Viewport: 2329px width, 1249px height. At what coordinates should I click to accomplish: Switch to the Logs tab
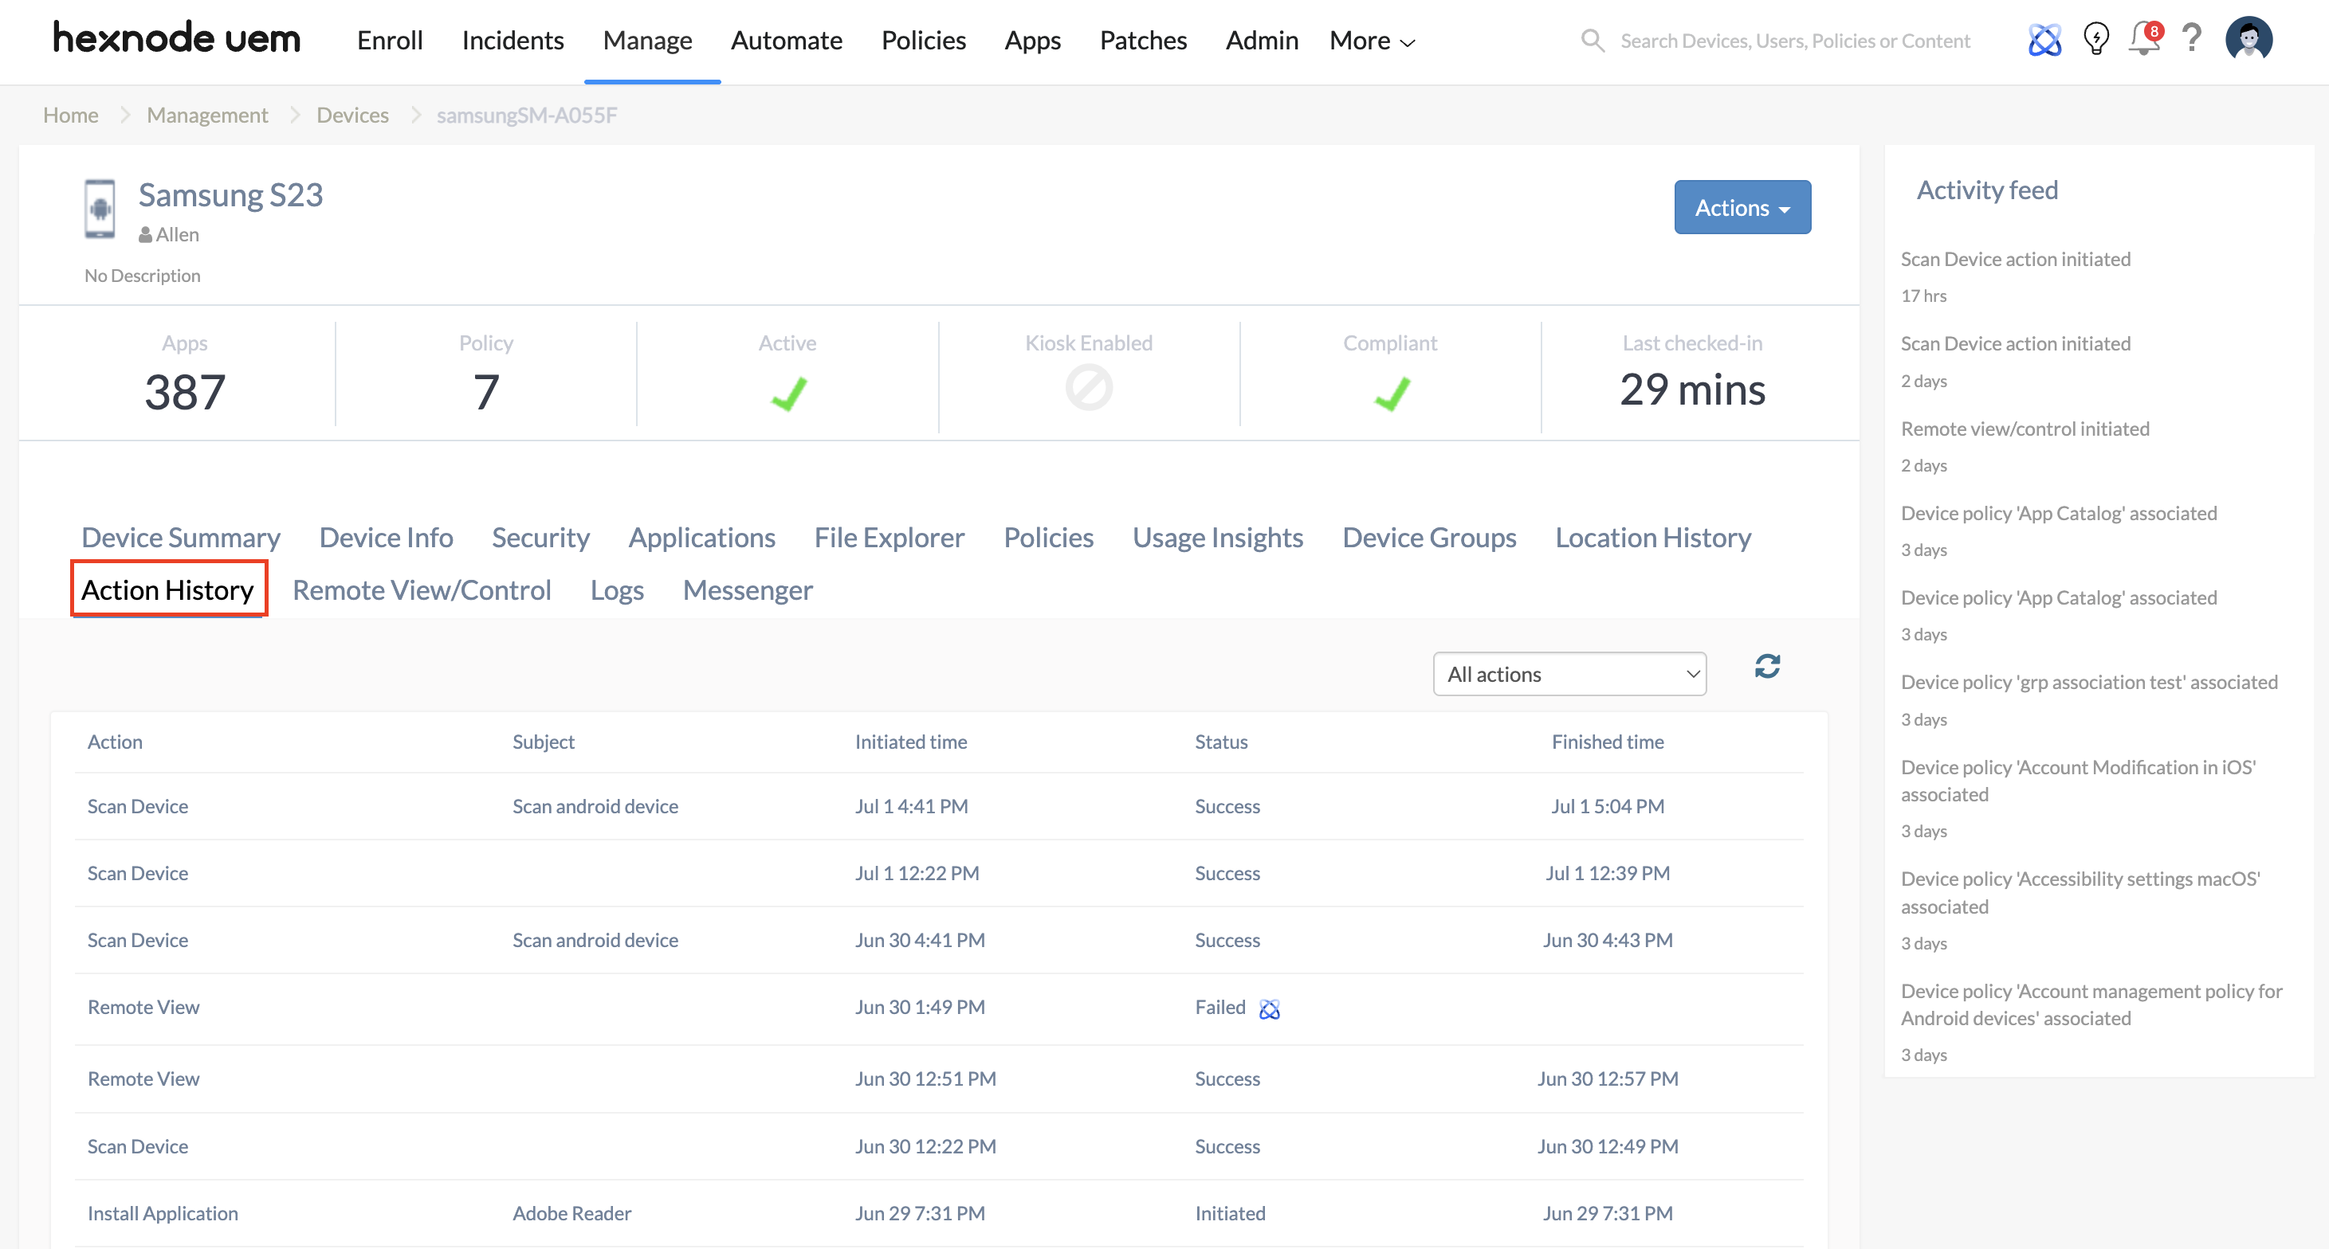(x=617, y=590)
